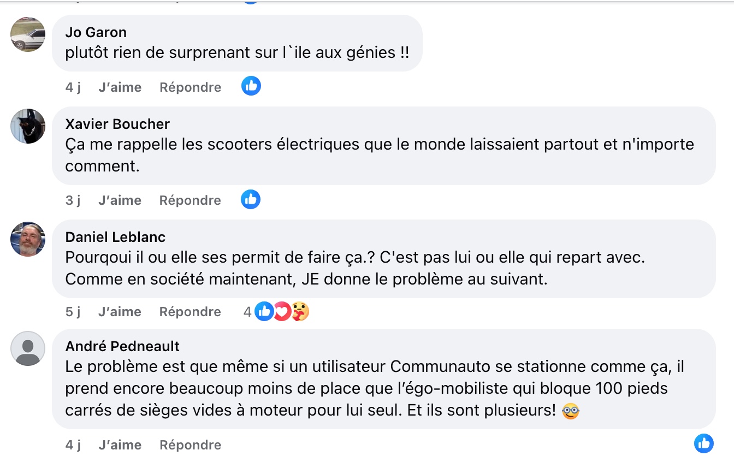Screen dimensions: 734x462
Task: Click the heart reaction on Daniel Leblanc's comment
Action: point(281,311)
